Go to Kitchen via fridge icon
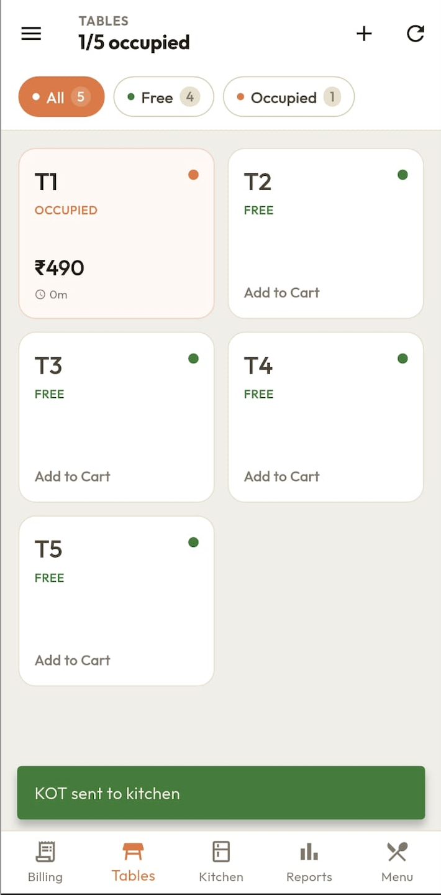Image resolution: width=441 pixels, height=895 pixels. (221, 851)
